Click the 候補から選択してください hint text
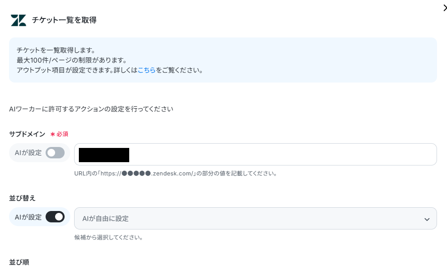 point(108,237)
